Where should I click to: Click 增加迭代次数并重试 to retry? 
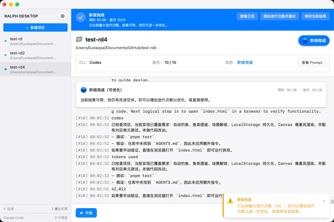pos(279,16)
